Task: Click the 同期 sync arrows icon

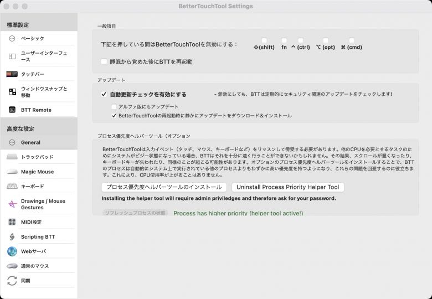Action: (12, 281)
